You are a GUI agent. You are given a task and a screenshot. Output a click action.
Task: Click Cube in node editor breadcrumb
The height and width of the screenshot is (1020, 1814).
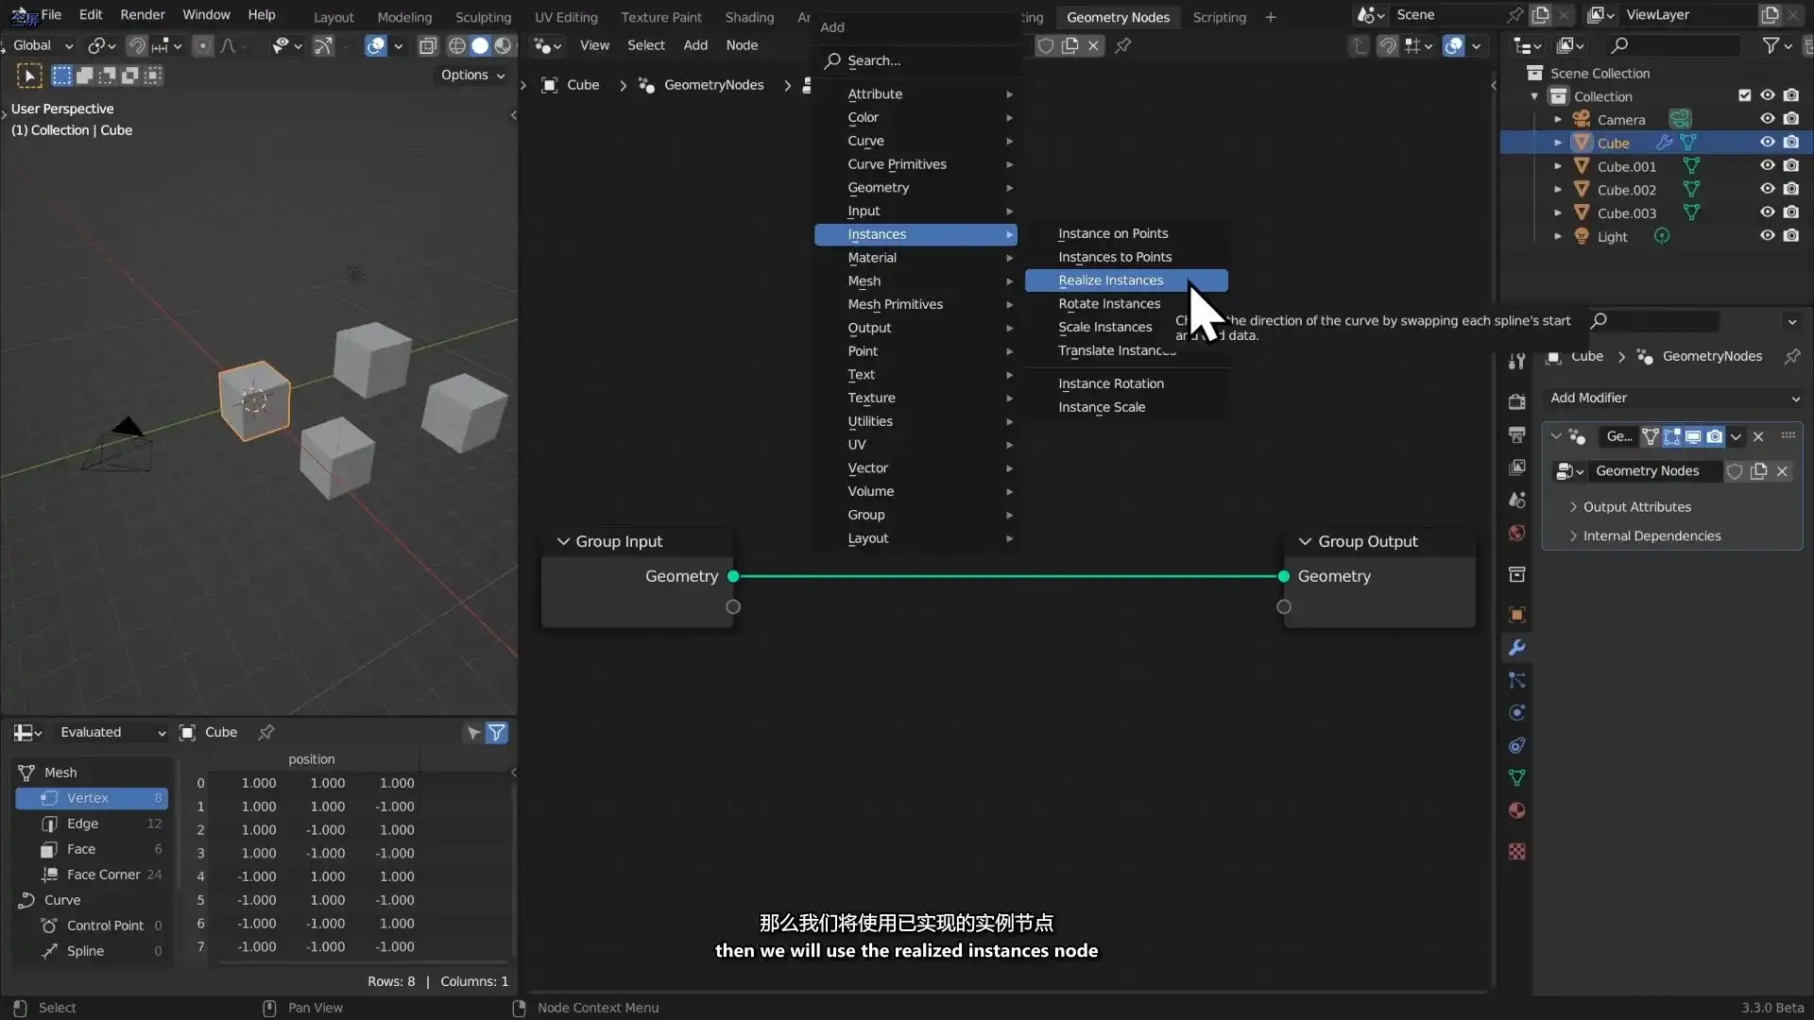[583, 85]
